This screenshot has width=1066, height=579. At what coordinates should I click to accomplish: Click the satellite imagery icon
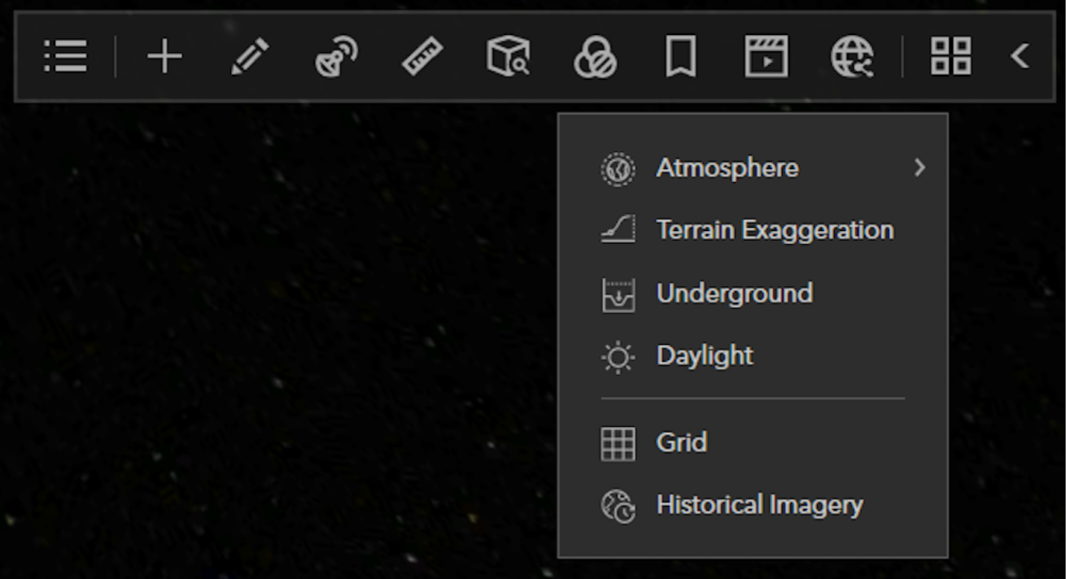336,56
